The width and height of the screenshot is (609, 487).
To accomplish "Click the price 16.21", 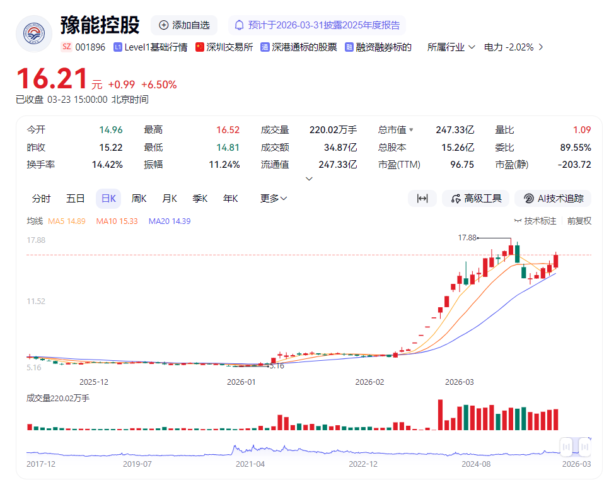I will pyautogui.click(x=52, y=78).
